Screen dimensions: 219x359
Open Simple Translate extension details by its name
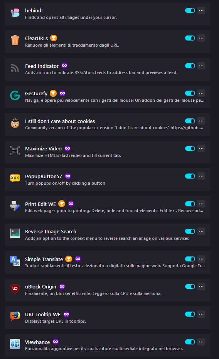click(44, 259)
